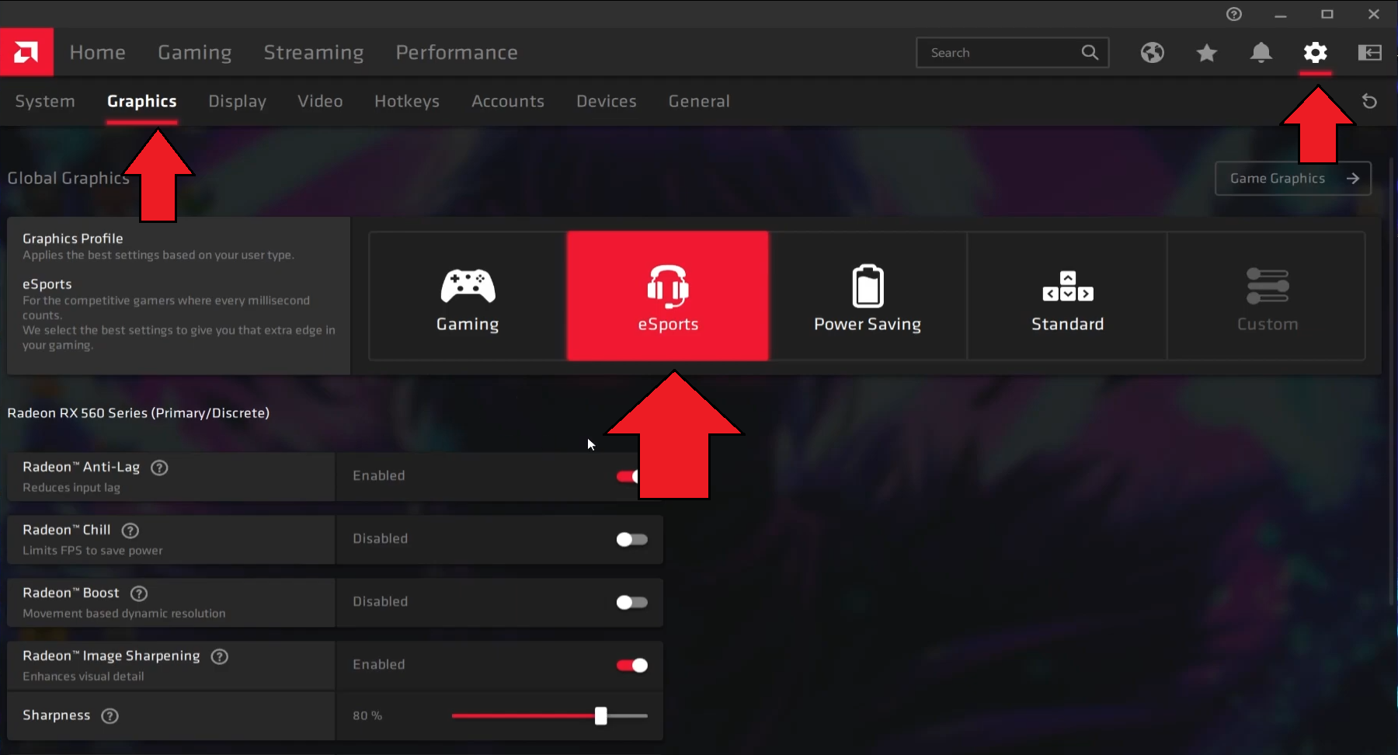Open the help question mark icon in title bar

tap(1234, 14)
